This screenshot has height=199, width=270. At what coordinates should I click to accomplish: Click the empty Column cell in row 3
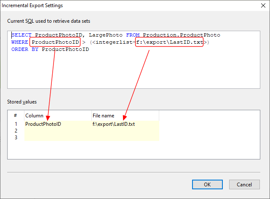(x=58, y=138)
